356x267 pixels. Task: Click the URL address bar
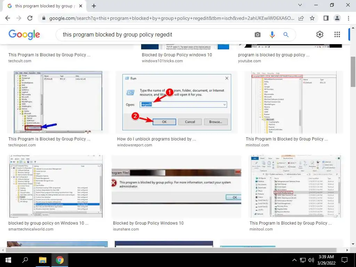172,18
